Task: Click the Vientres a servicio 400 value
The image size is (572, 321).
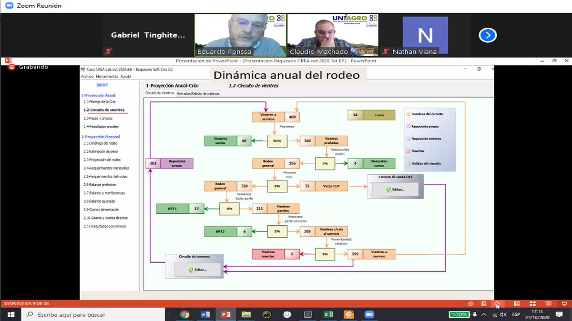Action: pyautogui.click(x=292, y=117)
